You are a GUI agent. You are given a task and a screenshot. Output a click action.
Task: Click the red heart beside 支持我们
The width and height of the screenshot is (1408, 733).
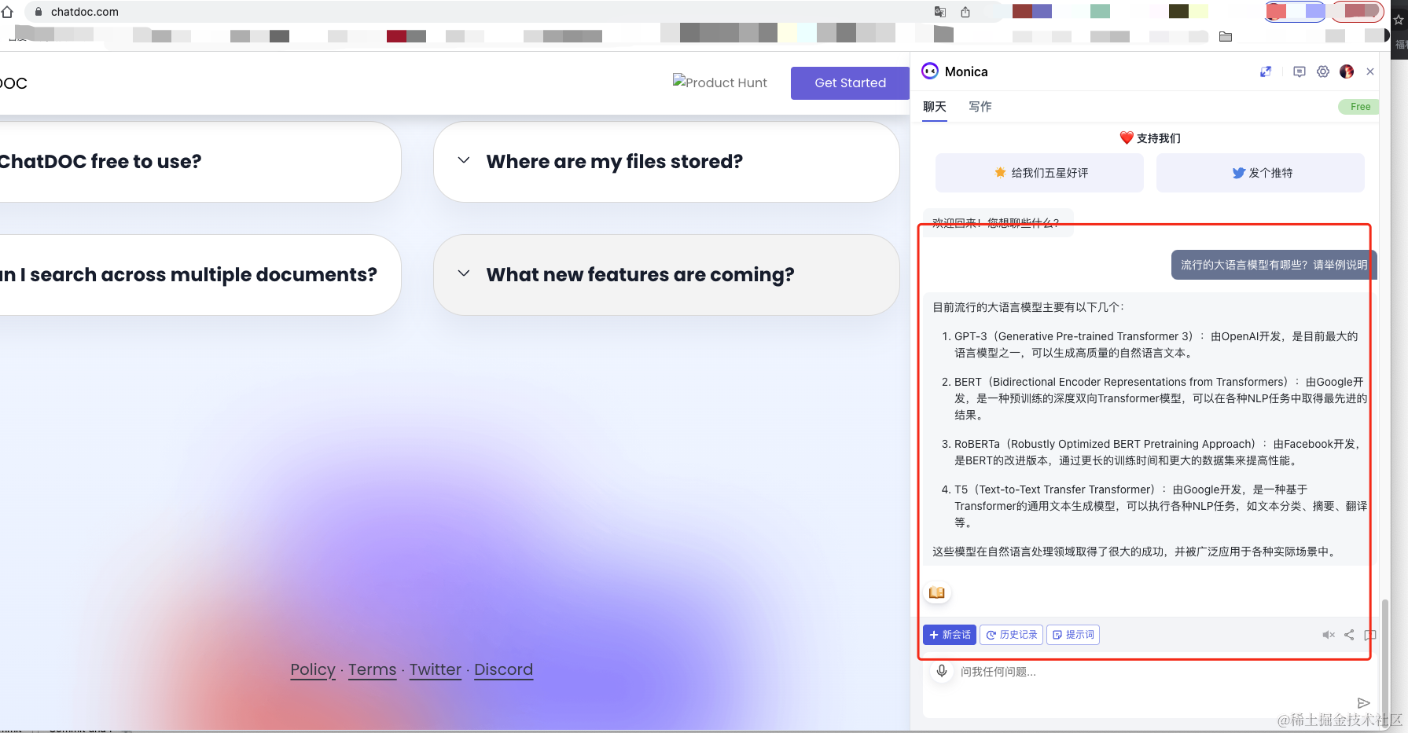pos(1127,138)
